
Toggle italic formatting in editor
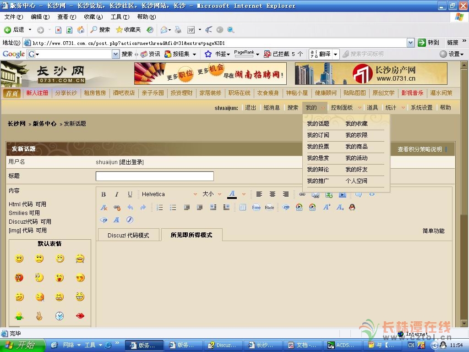coord(117,194)
